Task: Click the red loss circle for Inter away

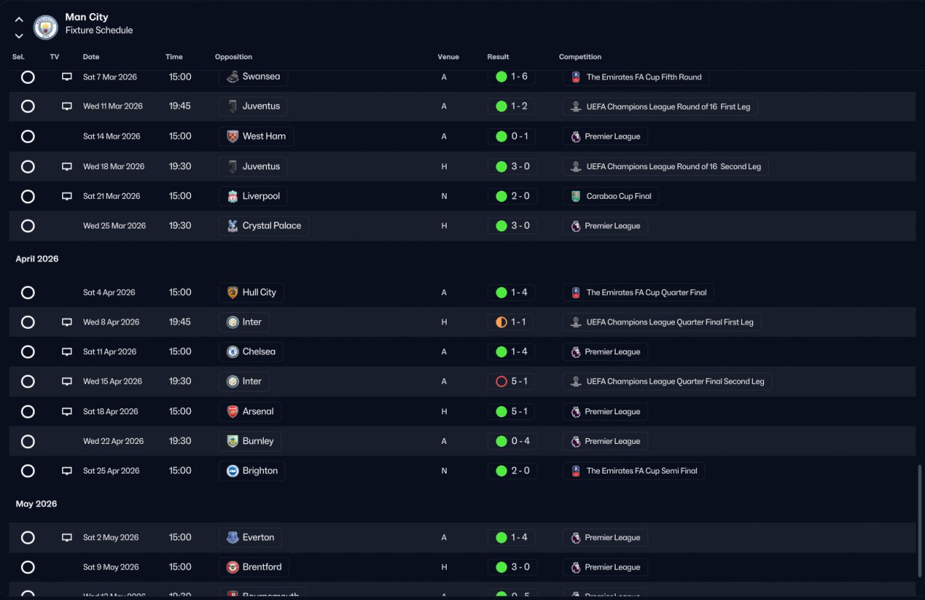Action: click(x=502, y=382)
